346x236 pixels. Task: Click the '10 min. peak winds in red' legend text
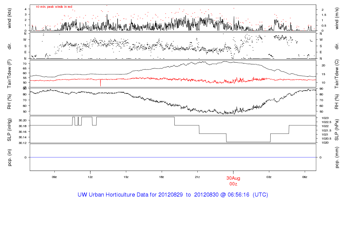[x=54, y=7]
